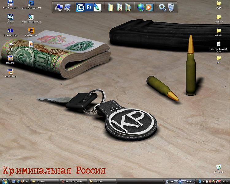230x184 pixels.
Task: Toggle play/pause in taskbar media player
Action: (180, 182)
